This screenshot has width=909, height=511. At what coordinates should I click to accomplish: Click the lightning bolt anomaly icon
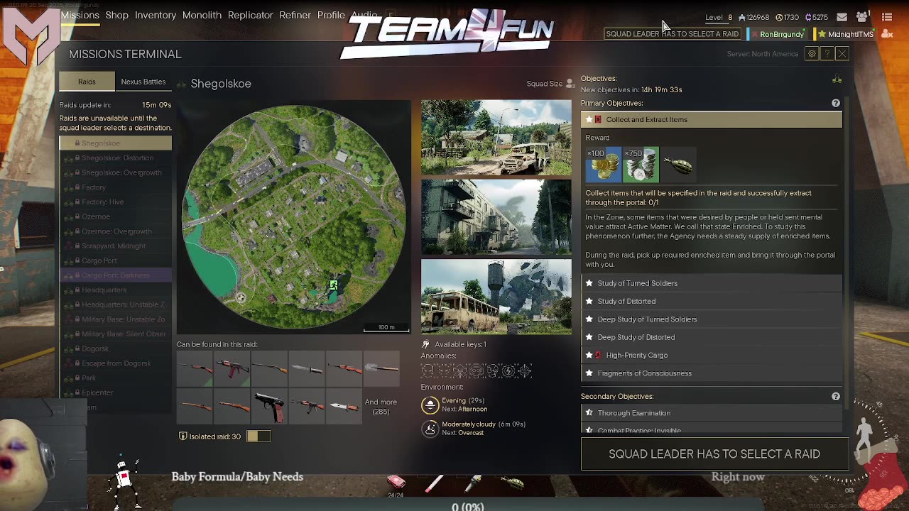[x=508, y=370]
